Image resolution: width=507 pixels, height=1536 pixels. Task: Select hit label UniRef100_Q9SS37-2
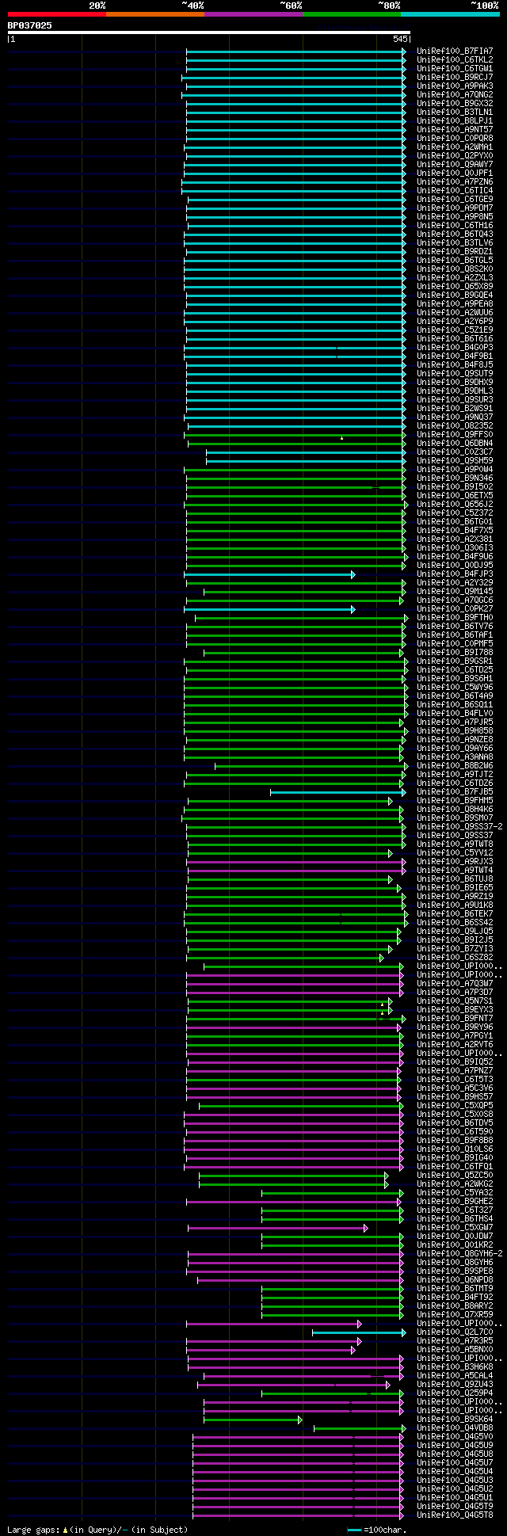click(459, 826)
